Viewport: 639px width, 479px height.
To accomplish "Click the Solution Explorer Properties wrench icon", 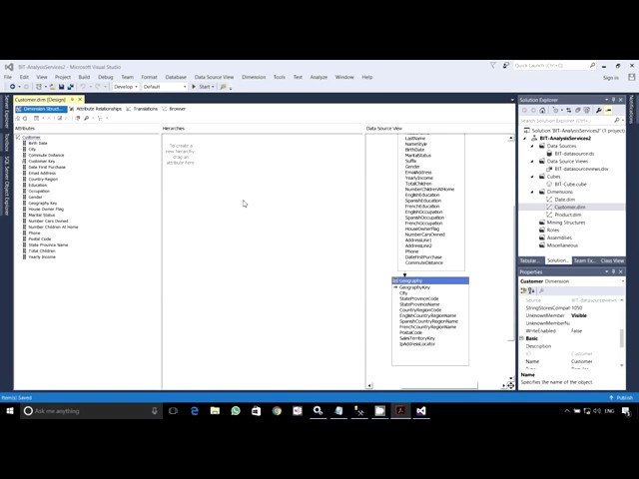I will (x=599, y=111).
